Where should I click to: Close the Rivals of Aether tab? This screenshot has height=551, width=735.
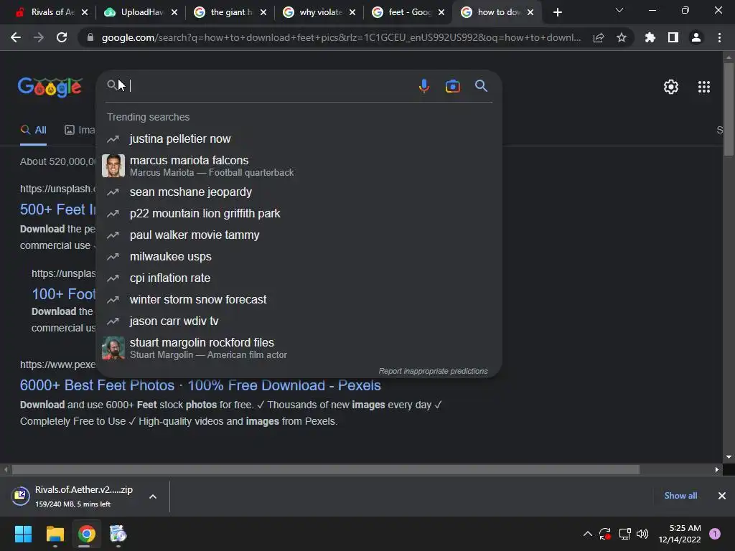coord(85,12)
